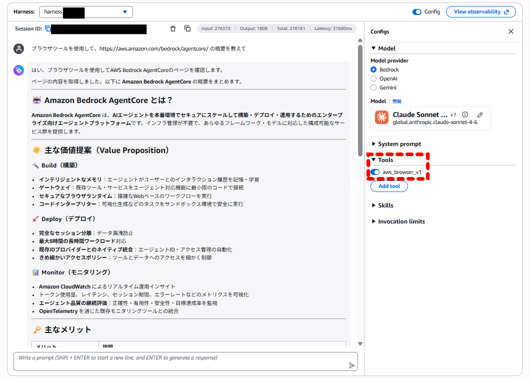Send the prompt with the arrow icon

(352, 365)
